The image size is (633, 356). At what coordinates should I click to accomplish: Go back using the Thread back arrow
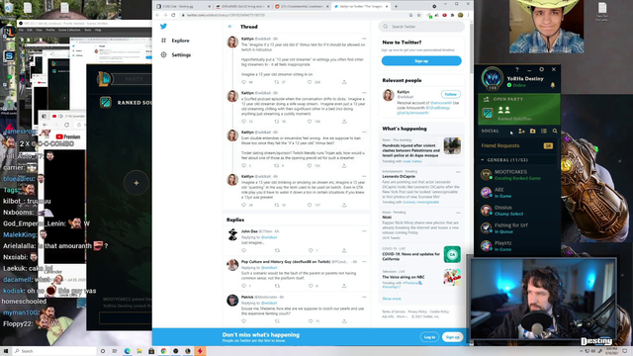230,27
